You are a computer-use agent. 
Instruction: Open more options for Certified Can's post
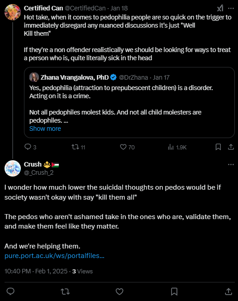pyautogui.click(x=231, y=8)
